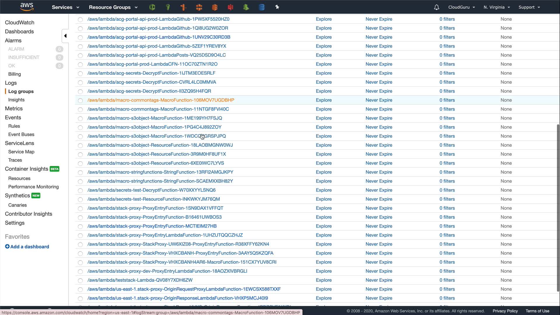Open the blue DynamoDB database shortcut icon
Screen dimensions: 560x315
pyautogui.click(x=262, y=7)
